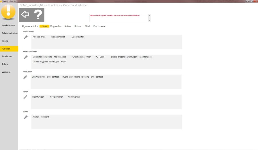
Task: Select Atelier - occupant zone
Action: (x=41, y=117)
